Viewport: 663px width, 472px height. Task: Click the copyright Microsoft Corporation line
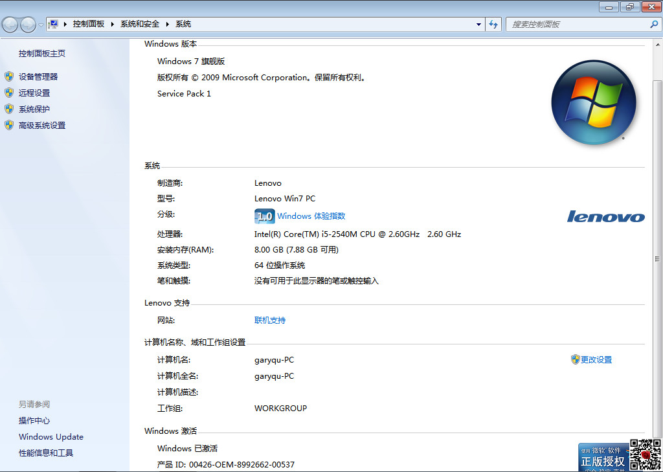tap(262, 78)
